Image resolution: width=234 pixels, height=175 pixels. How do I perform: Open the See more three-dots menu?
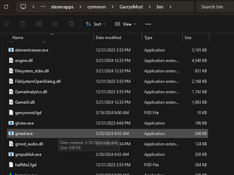click(x=148, y=24)
